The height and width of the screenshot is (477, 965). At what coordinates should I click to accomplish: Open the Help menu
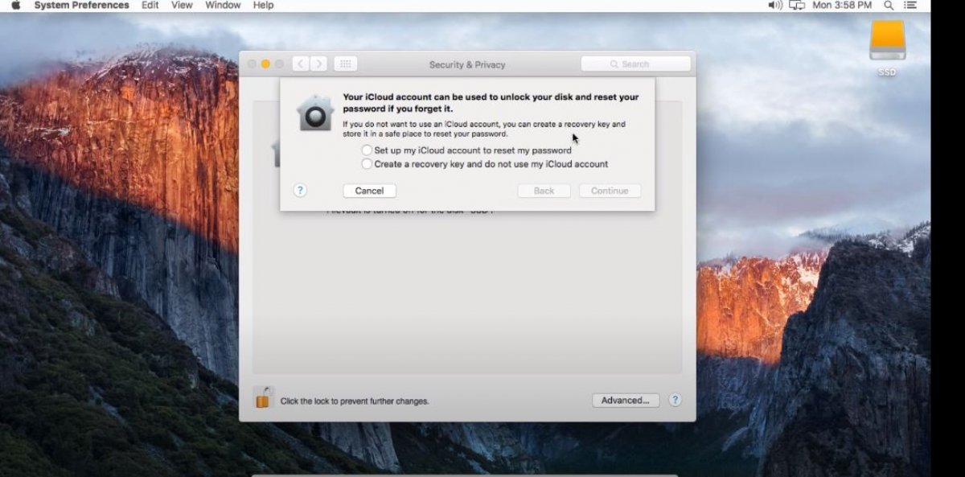[262, 6]
